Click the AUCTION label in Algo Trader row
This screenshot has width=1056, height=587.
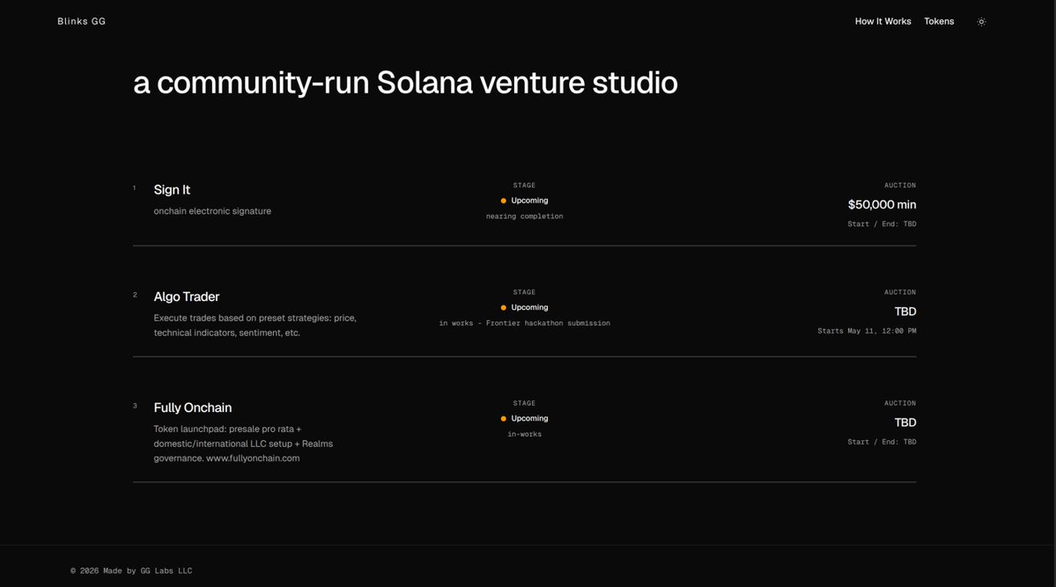pos(900,292)
